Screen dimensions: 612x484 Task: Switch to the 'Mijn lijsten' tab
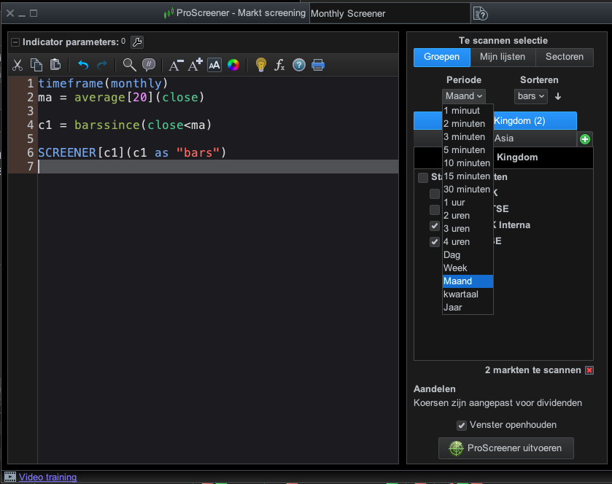502,57
